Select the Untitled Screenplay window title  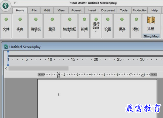click(25, 47)
